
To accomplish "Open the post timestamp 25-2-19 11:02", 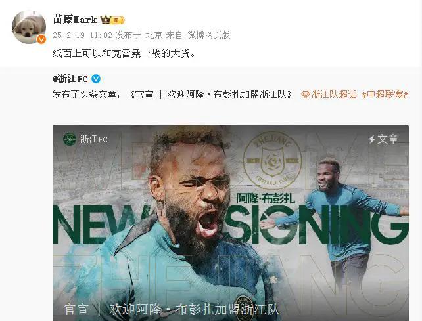I will point(82,35).
